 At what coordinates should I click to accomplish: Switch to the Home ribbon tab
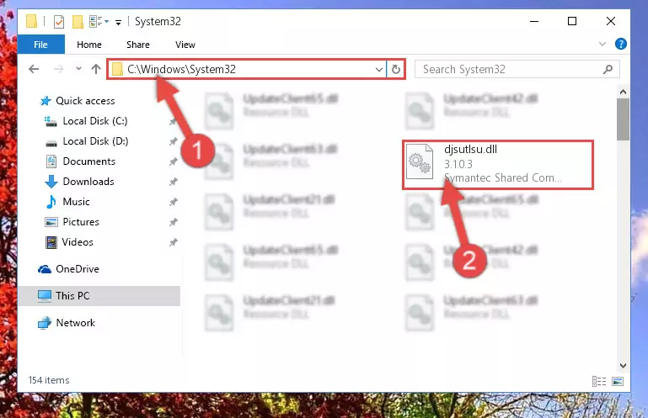click(88, 45)
